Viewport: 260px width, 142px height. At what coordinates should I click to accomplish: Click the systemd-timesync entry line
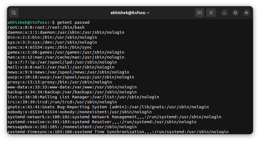click(x=118, y=132)
